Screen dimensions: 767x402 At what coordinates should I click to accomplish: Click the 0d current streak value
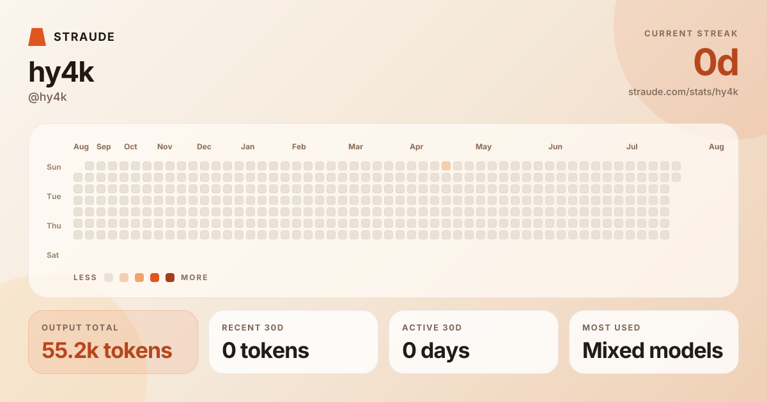[716, 63]
